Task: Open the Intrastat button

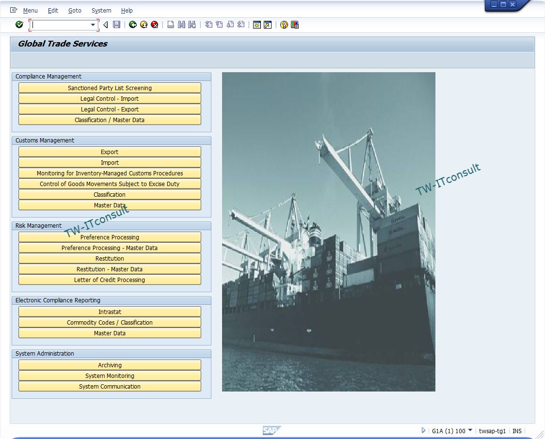Action: click(110, 312)
